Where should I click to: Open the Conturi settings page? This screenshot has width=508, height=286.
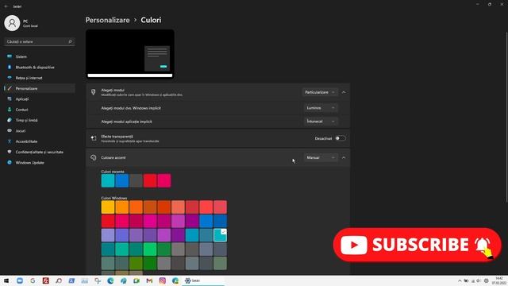click(40, 110)
